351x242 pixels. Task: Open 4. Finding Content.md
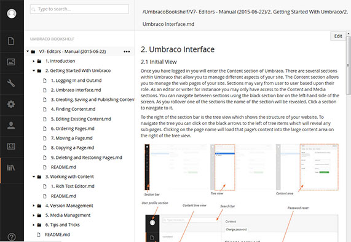tap(73, 109)
